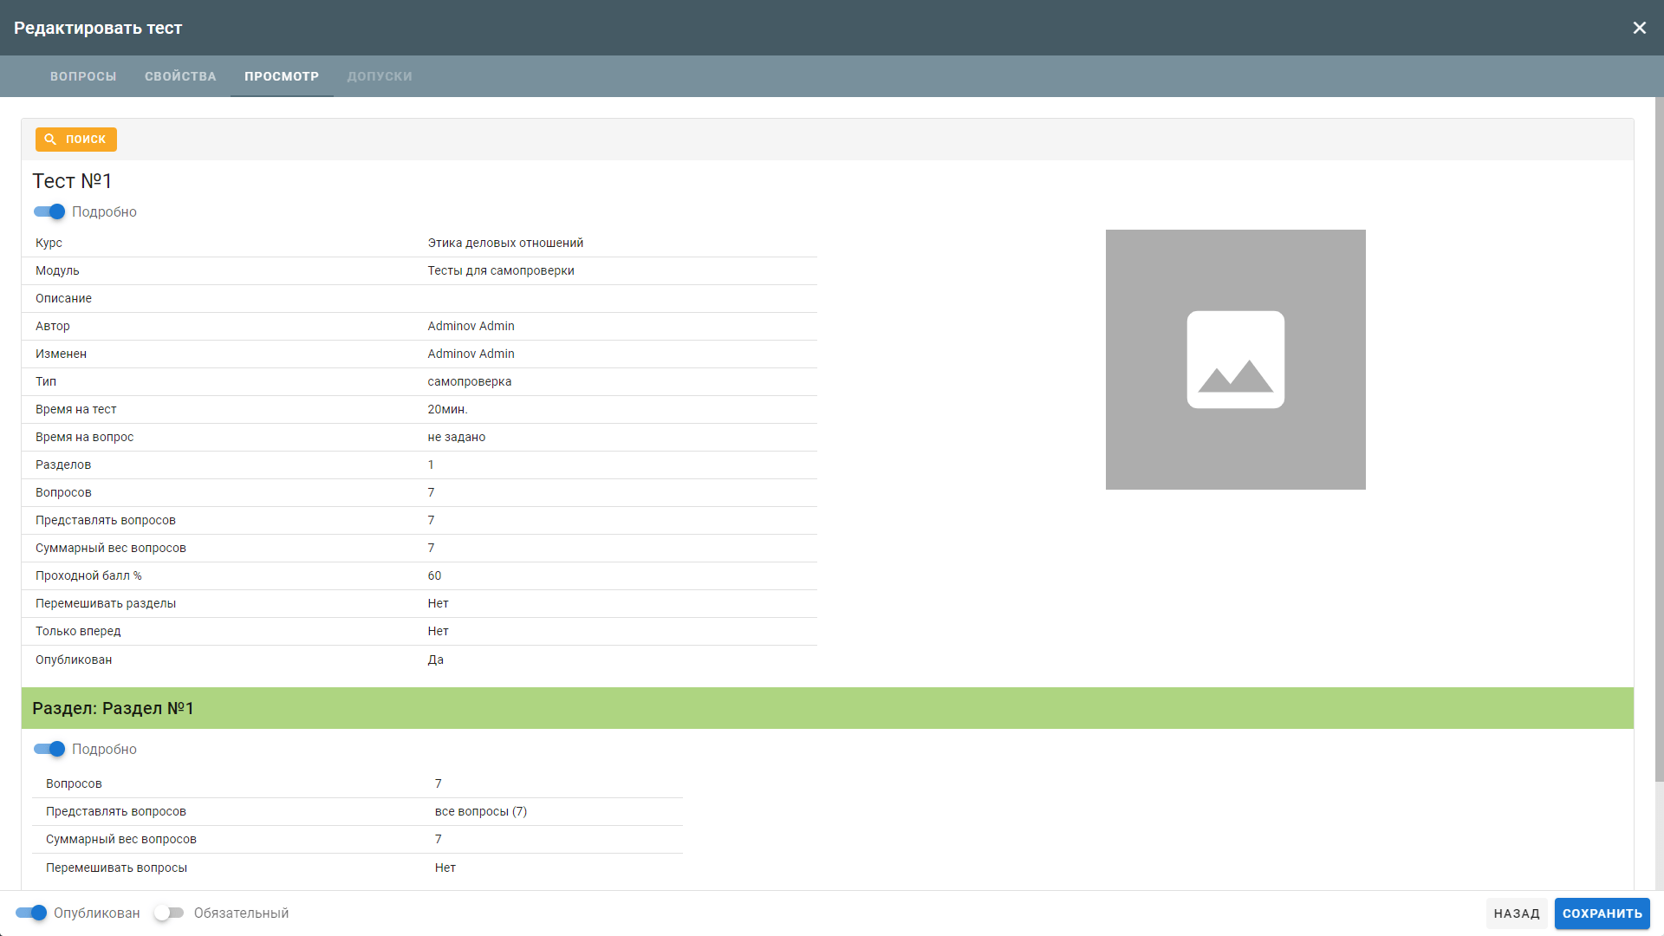Open the Допуски tab
Image resolution: width=1664 pixels, height=936 pixels.
pos(380,76)
